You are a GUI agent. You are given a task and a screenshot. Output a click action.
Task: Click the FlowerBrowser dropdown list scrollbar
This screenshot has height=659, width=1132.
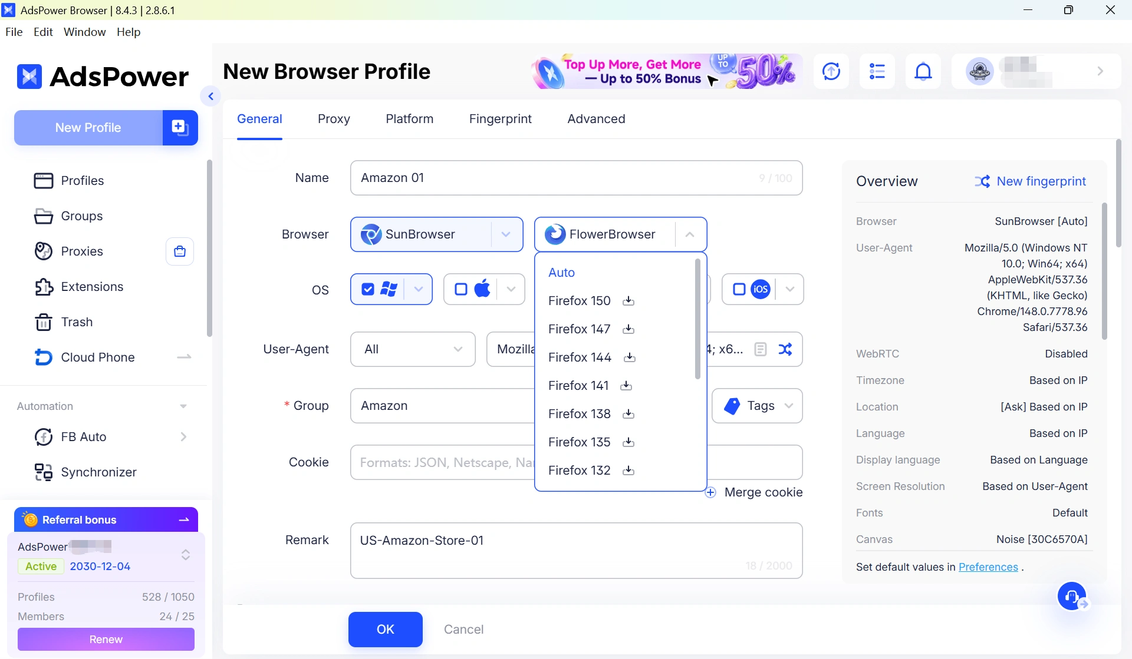click(697, 319)
